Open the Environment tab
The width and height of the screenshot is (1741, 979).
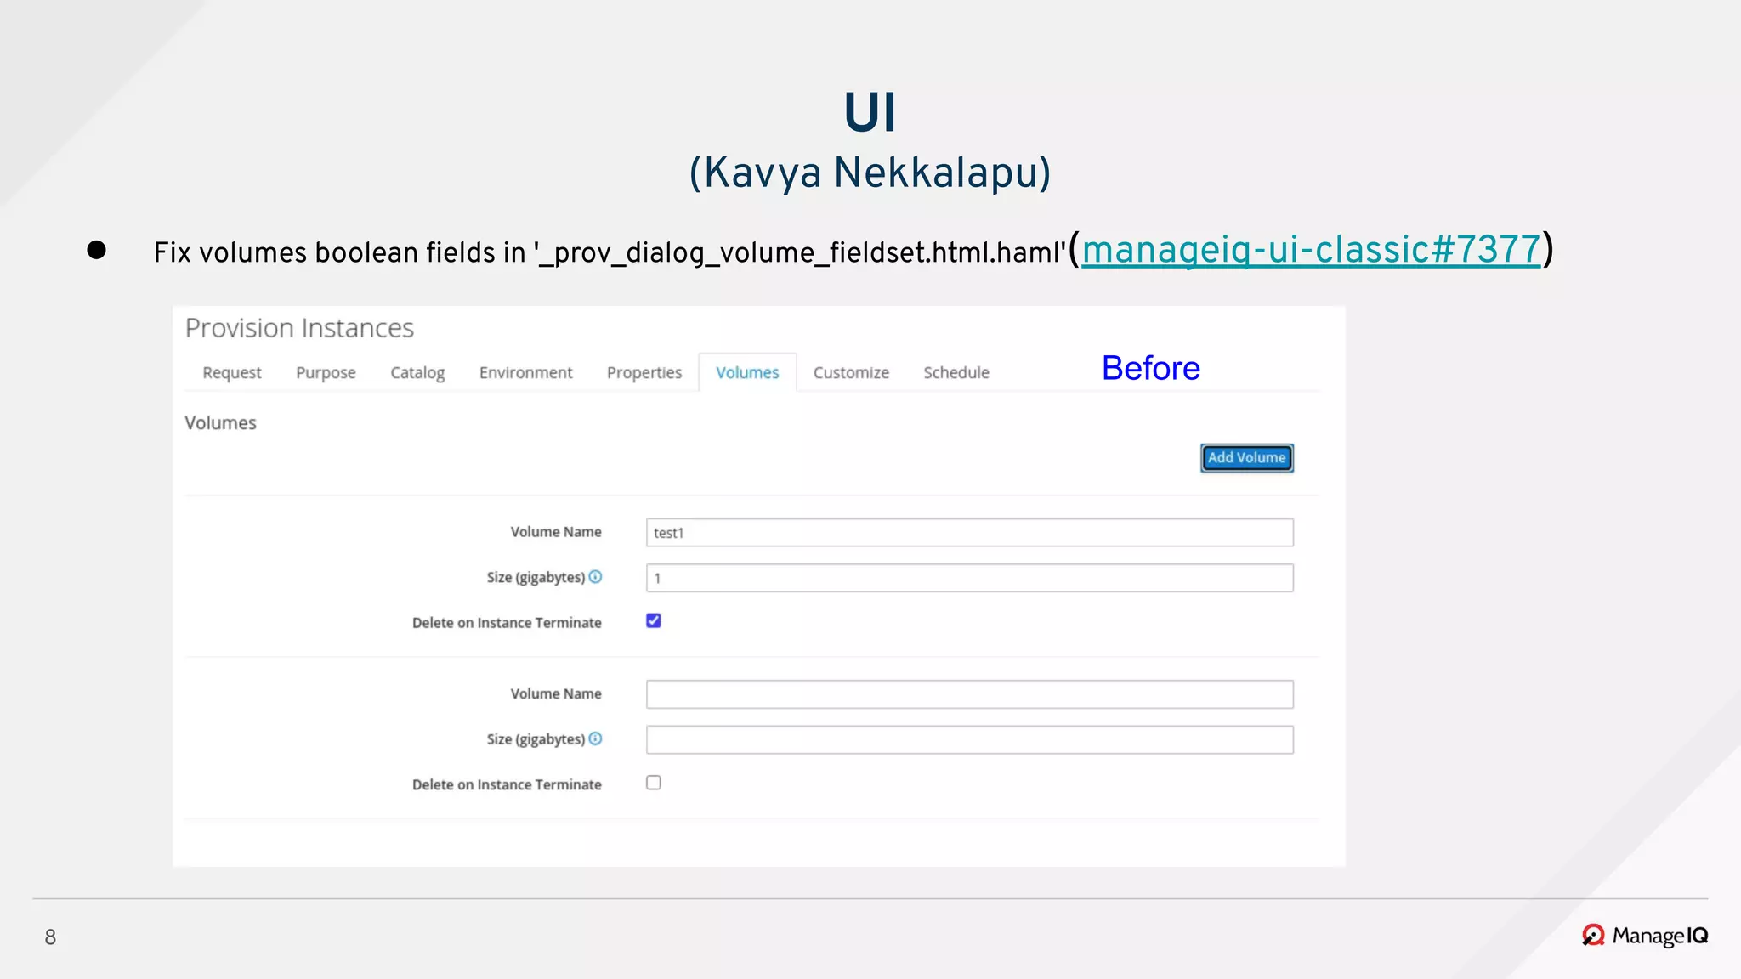click(x=525, y=372)
